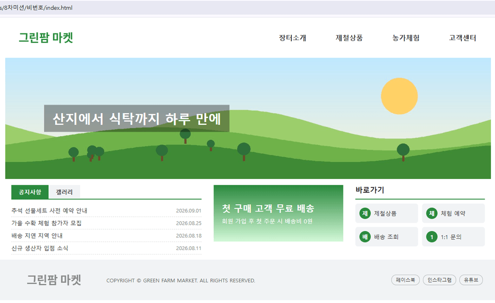This screenshot has width=495, height=303.
Task: Open the 장터소개 menu
Action: pyautogui.click(x=292, y=38)
